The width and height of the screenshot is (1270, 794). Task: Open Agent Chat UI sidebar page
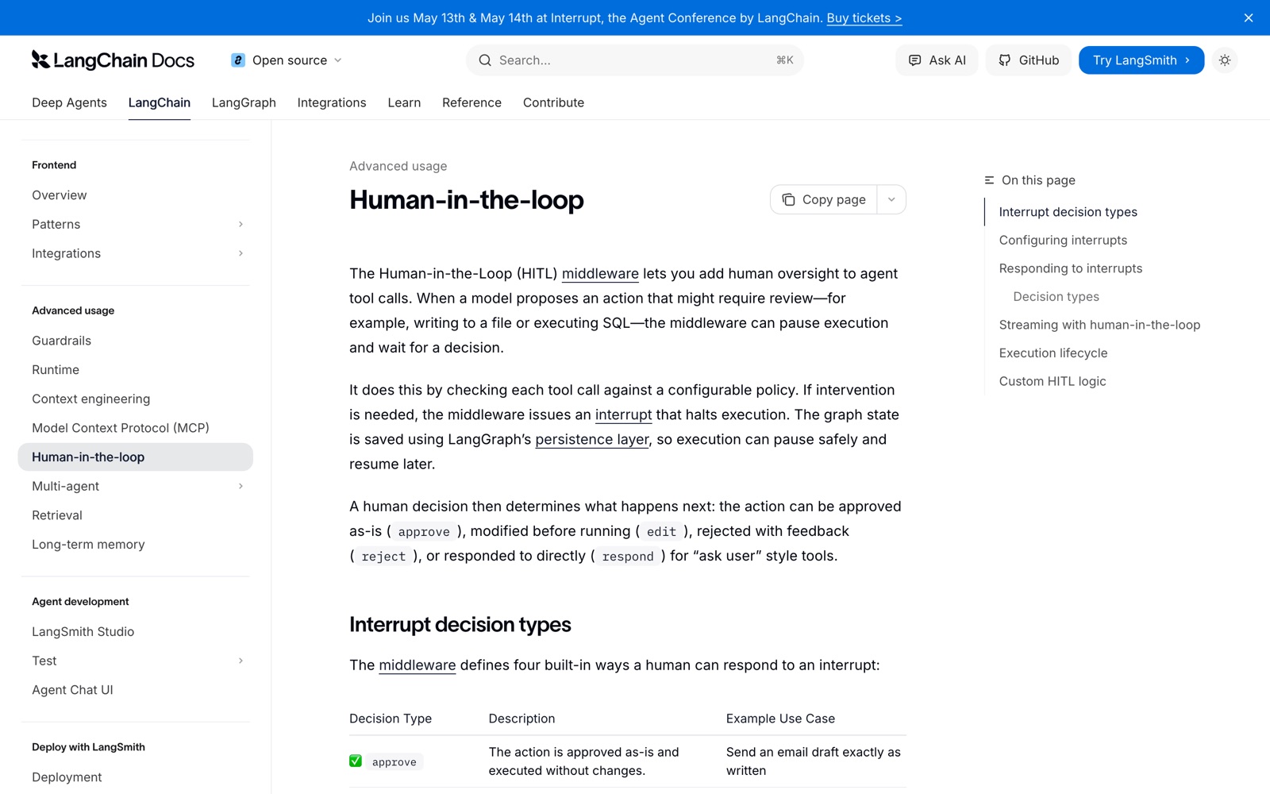[x=72, y=690]
